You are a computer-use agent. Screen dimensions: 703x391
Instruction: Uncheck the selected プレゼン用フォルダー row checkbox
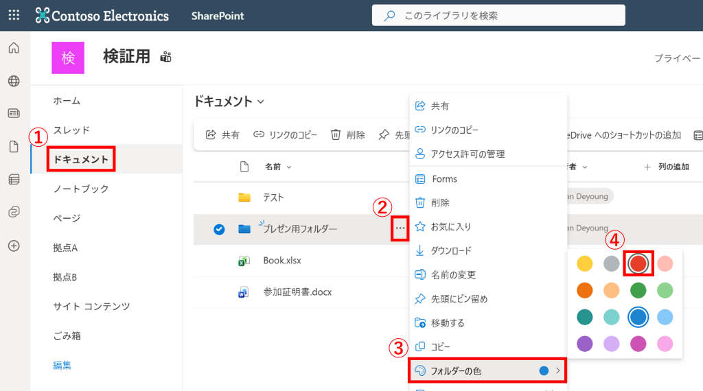click(219, 229)
